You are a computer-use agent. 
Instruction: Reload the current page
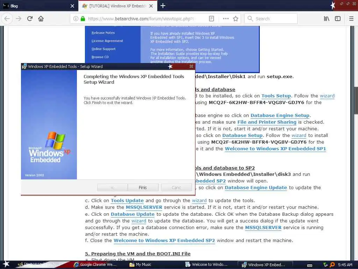click(30, 19)
